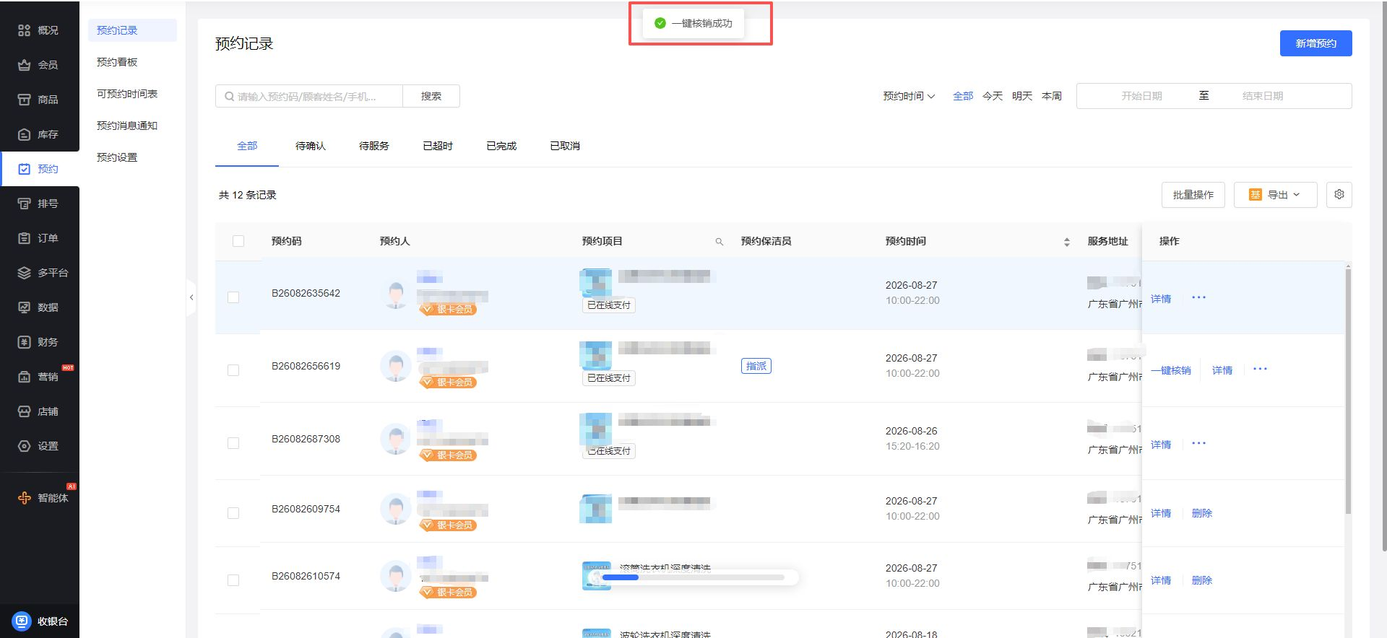The width and height of the screenshot is (1387, 638).
Task: Open more actions for B26082687308 row
Action: tap(1198, 443)
